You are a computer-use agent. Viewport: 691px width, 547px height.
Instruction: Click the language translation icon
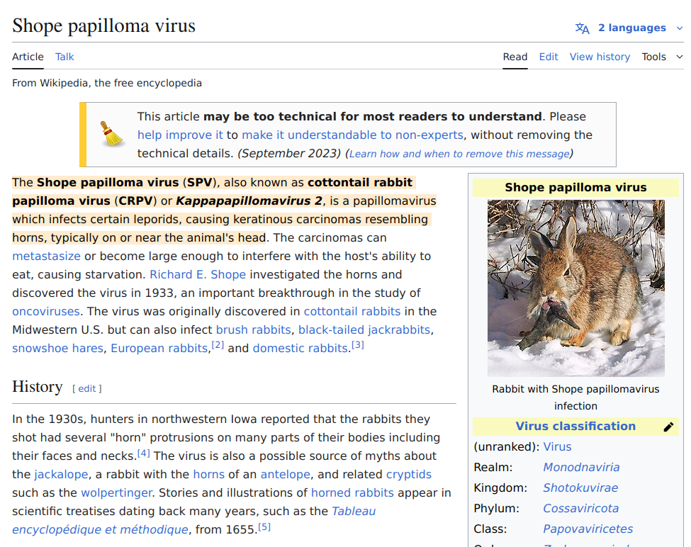tap(582, 28)
